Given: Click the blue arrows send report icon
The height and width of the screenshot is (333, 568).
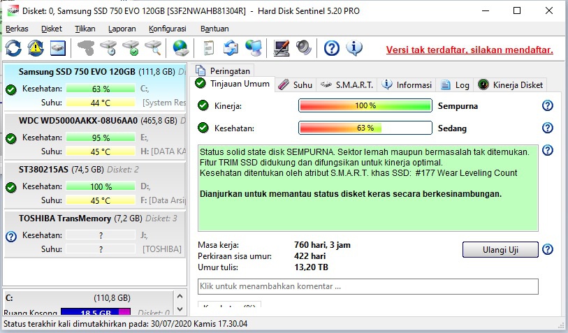Looking at the screenshot, I should [231, 48].
